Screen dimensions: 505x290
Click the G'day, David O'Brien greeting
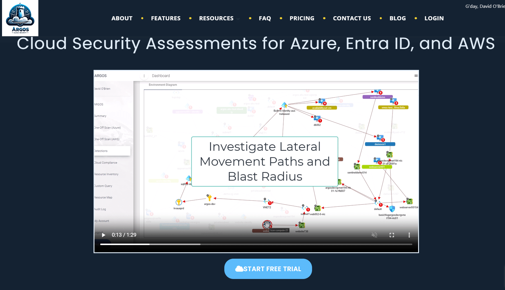click(485, 6)
